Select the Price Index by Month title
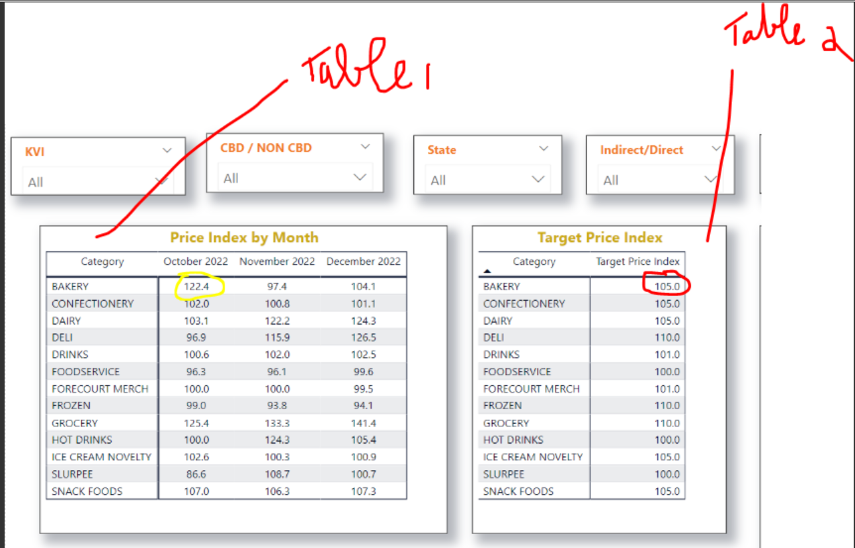Image resolution: width=855 pixels, height=548 pixels. 244,237
